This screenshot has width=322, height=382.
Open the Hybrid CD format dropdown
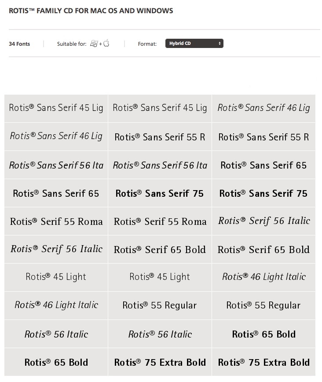point(194,44)
